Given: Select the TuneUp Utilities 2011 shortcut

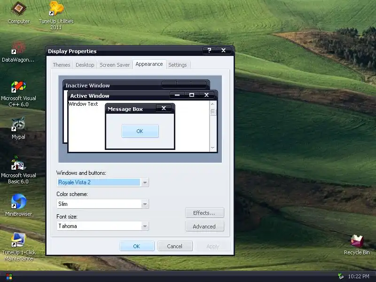Looking at the screenshot, I should coord(56,15).
